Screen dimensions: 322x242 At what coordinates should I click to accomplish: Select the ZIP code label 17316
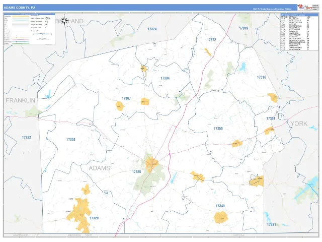(262, 77)
